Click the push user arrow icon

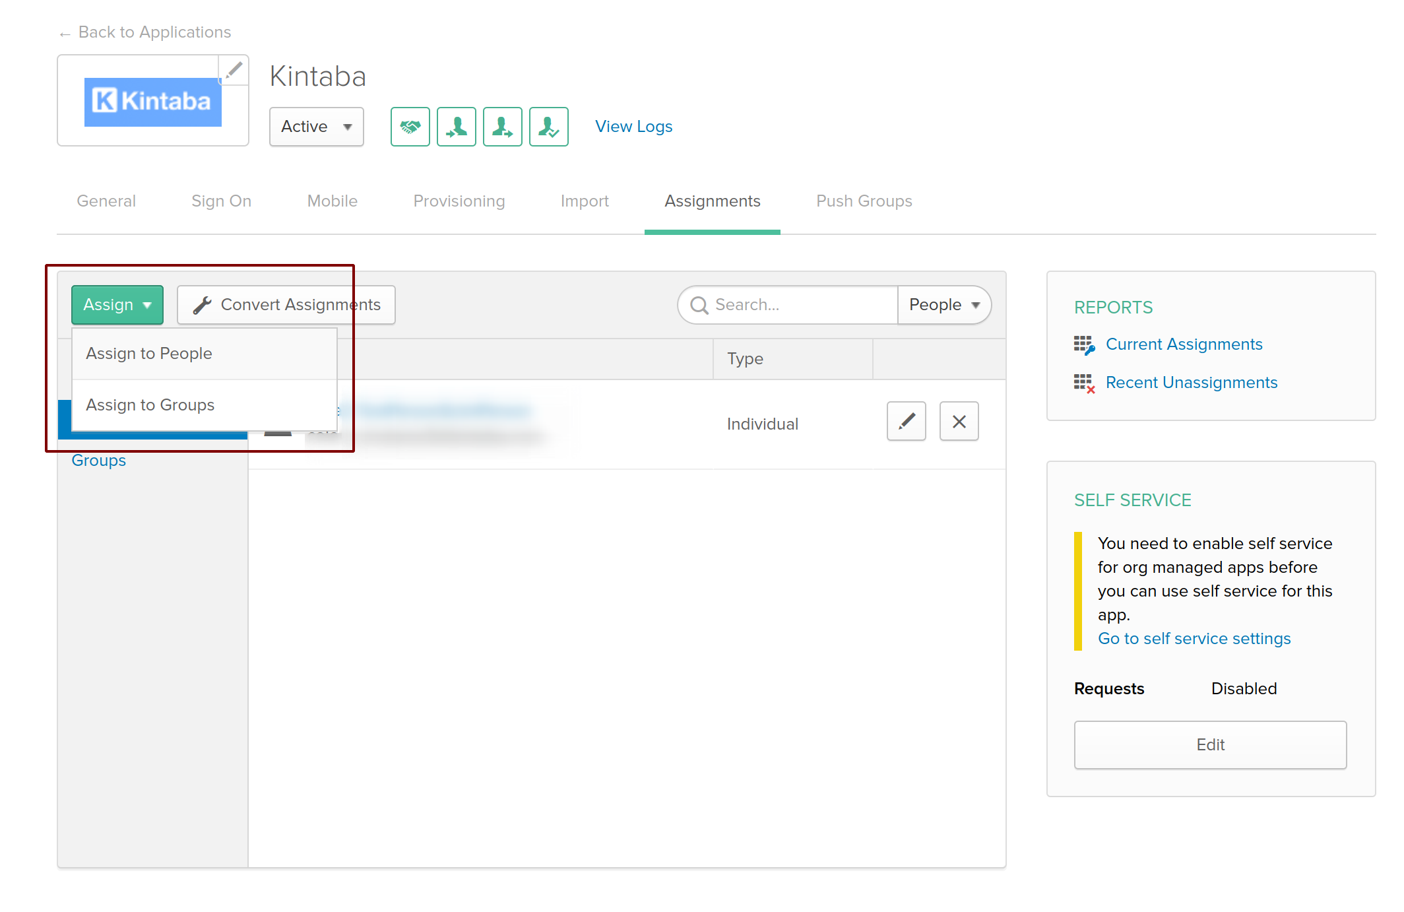tap(502, 127)
